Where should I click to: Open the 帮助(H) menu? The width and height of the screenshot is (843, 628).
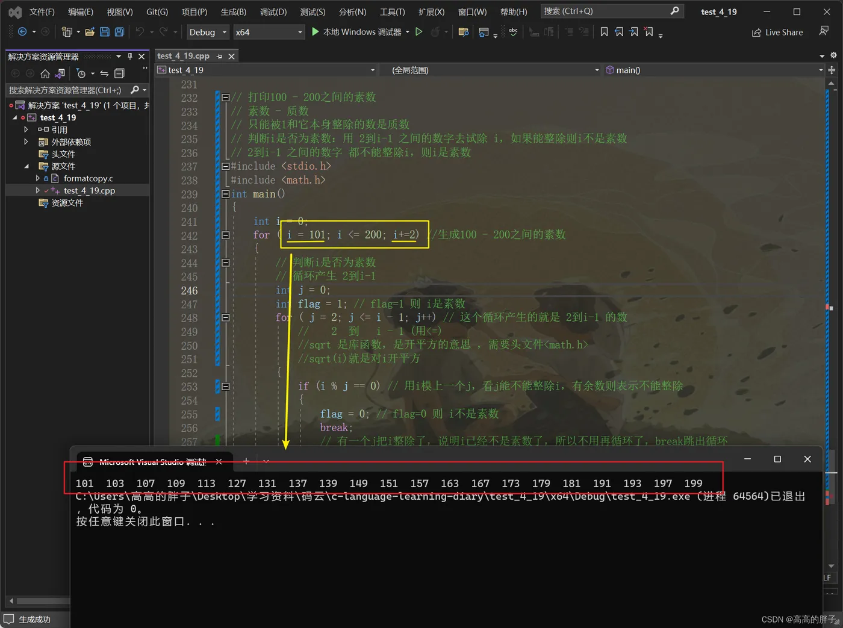click(x=514, y=11)
